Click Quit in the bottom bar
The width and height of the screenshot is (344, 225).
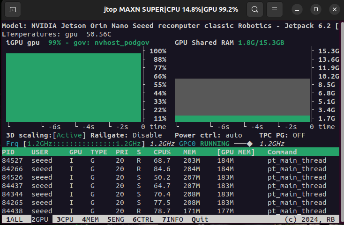200,219
